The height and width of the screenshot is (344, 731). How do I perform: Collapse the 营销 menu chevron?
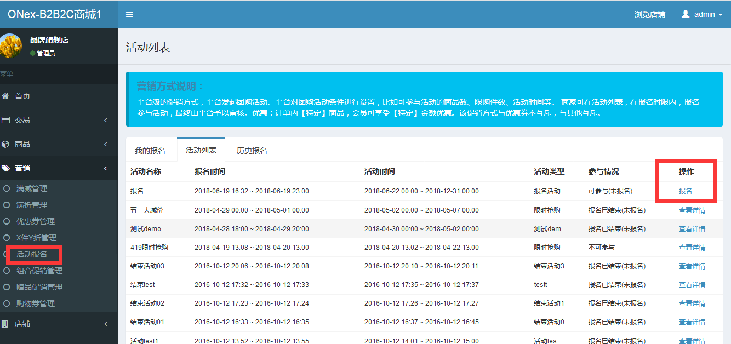click(106, 168)
